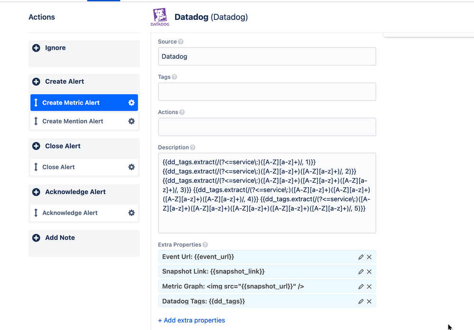Click the plus icon beside Create Alert
Image resolution: width=474 pixels, height=330 pixels.
coord(36,82)
